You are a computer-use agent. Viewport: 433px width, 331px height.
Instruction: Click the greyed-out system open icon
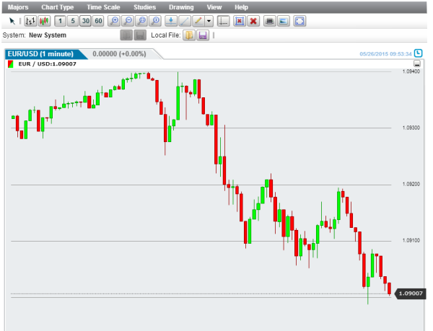126,35
